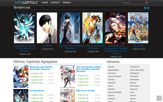Open Novato Solo a Nivel Máximo cover
The image size is (163, 102).
70,28
